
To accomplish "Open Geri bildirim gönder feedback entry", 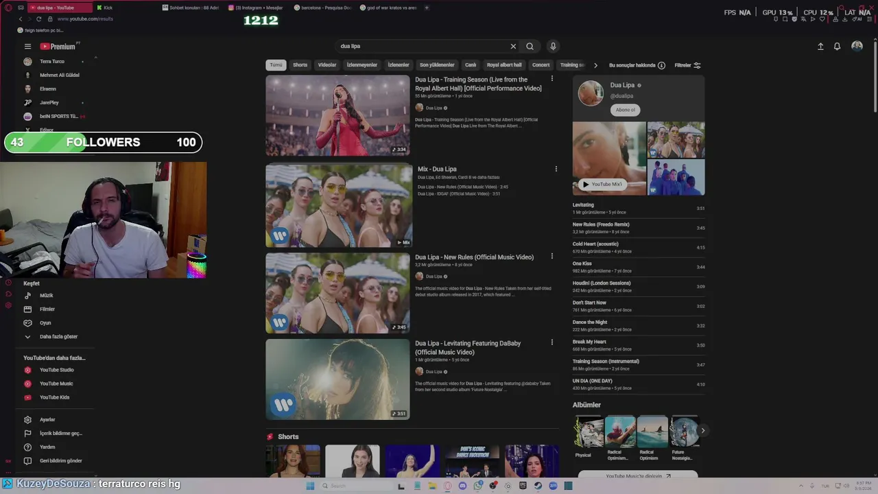I will [x=60, y=460].
